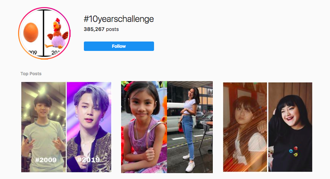Viewport: 330px width, 179px height.
Task: Open the photo of woman in blue jeans
Action: [x=190, y=127]
